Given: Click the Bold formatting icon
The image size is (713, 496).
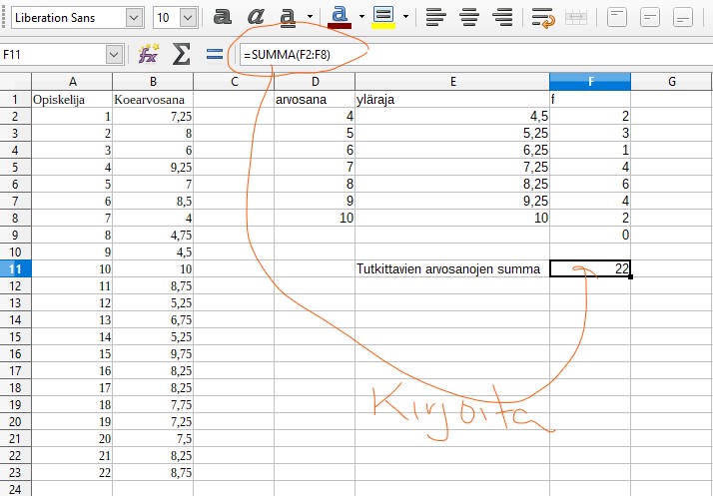Looking at the screenshot, I should point(224,17).
